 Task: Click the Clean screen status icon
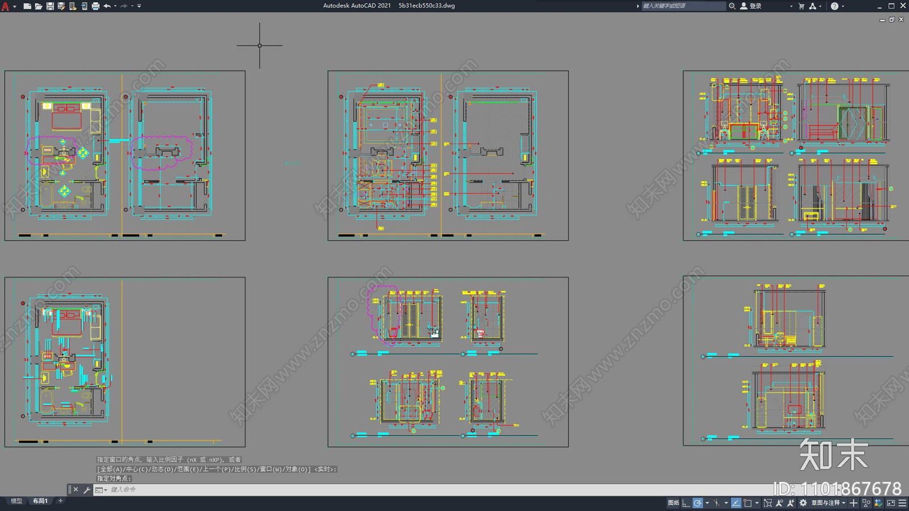[891, 502]
